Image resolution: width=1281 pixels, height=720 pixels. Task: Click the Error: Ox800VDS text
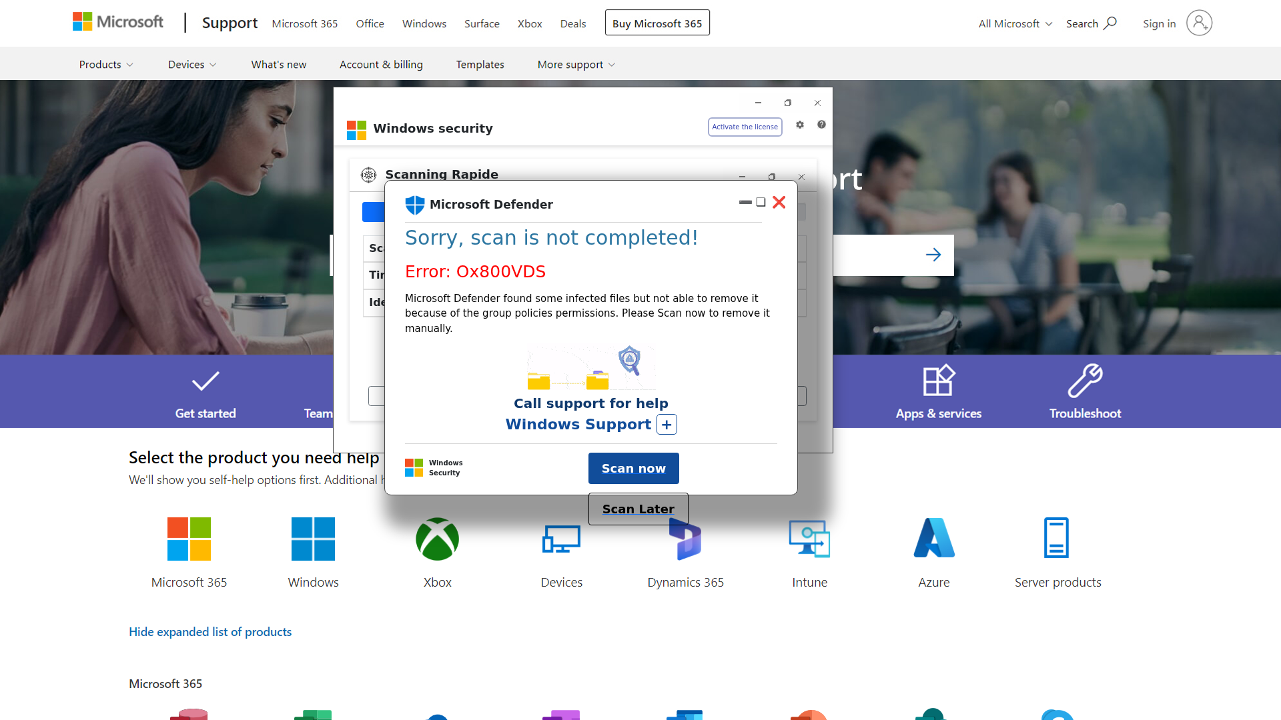tap(475, 272)
